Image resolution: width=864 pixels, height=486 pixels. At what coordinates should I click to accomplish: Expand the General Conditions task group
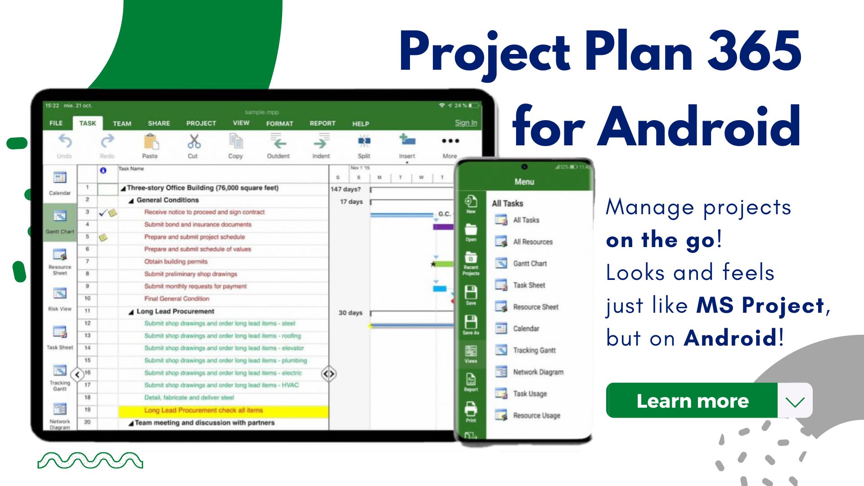coord(132,200)
